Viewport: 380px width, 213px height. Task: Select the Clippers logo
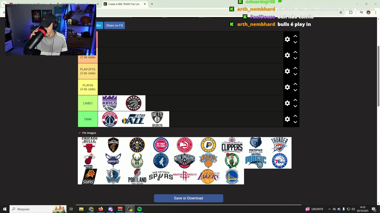pyautogui.click(x=232, y=145)
